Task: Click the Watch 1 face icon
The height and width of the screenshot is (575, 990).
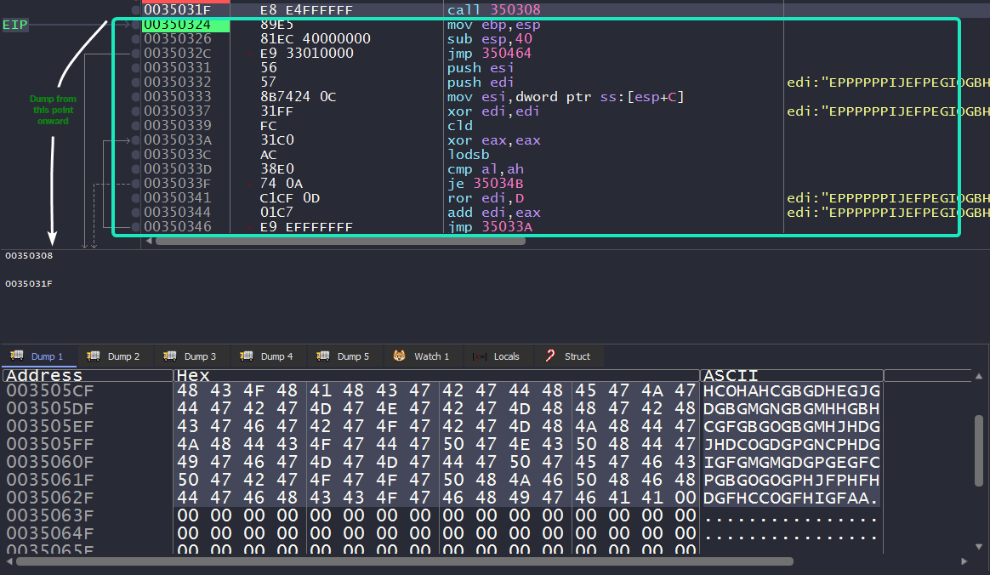Action: (x=400, y=356)
